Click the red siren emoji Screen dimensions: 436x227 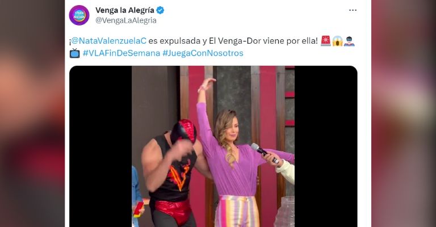coord(326,41)
